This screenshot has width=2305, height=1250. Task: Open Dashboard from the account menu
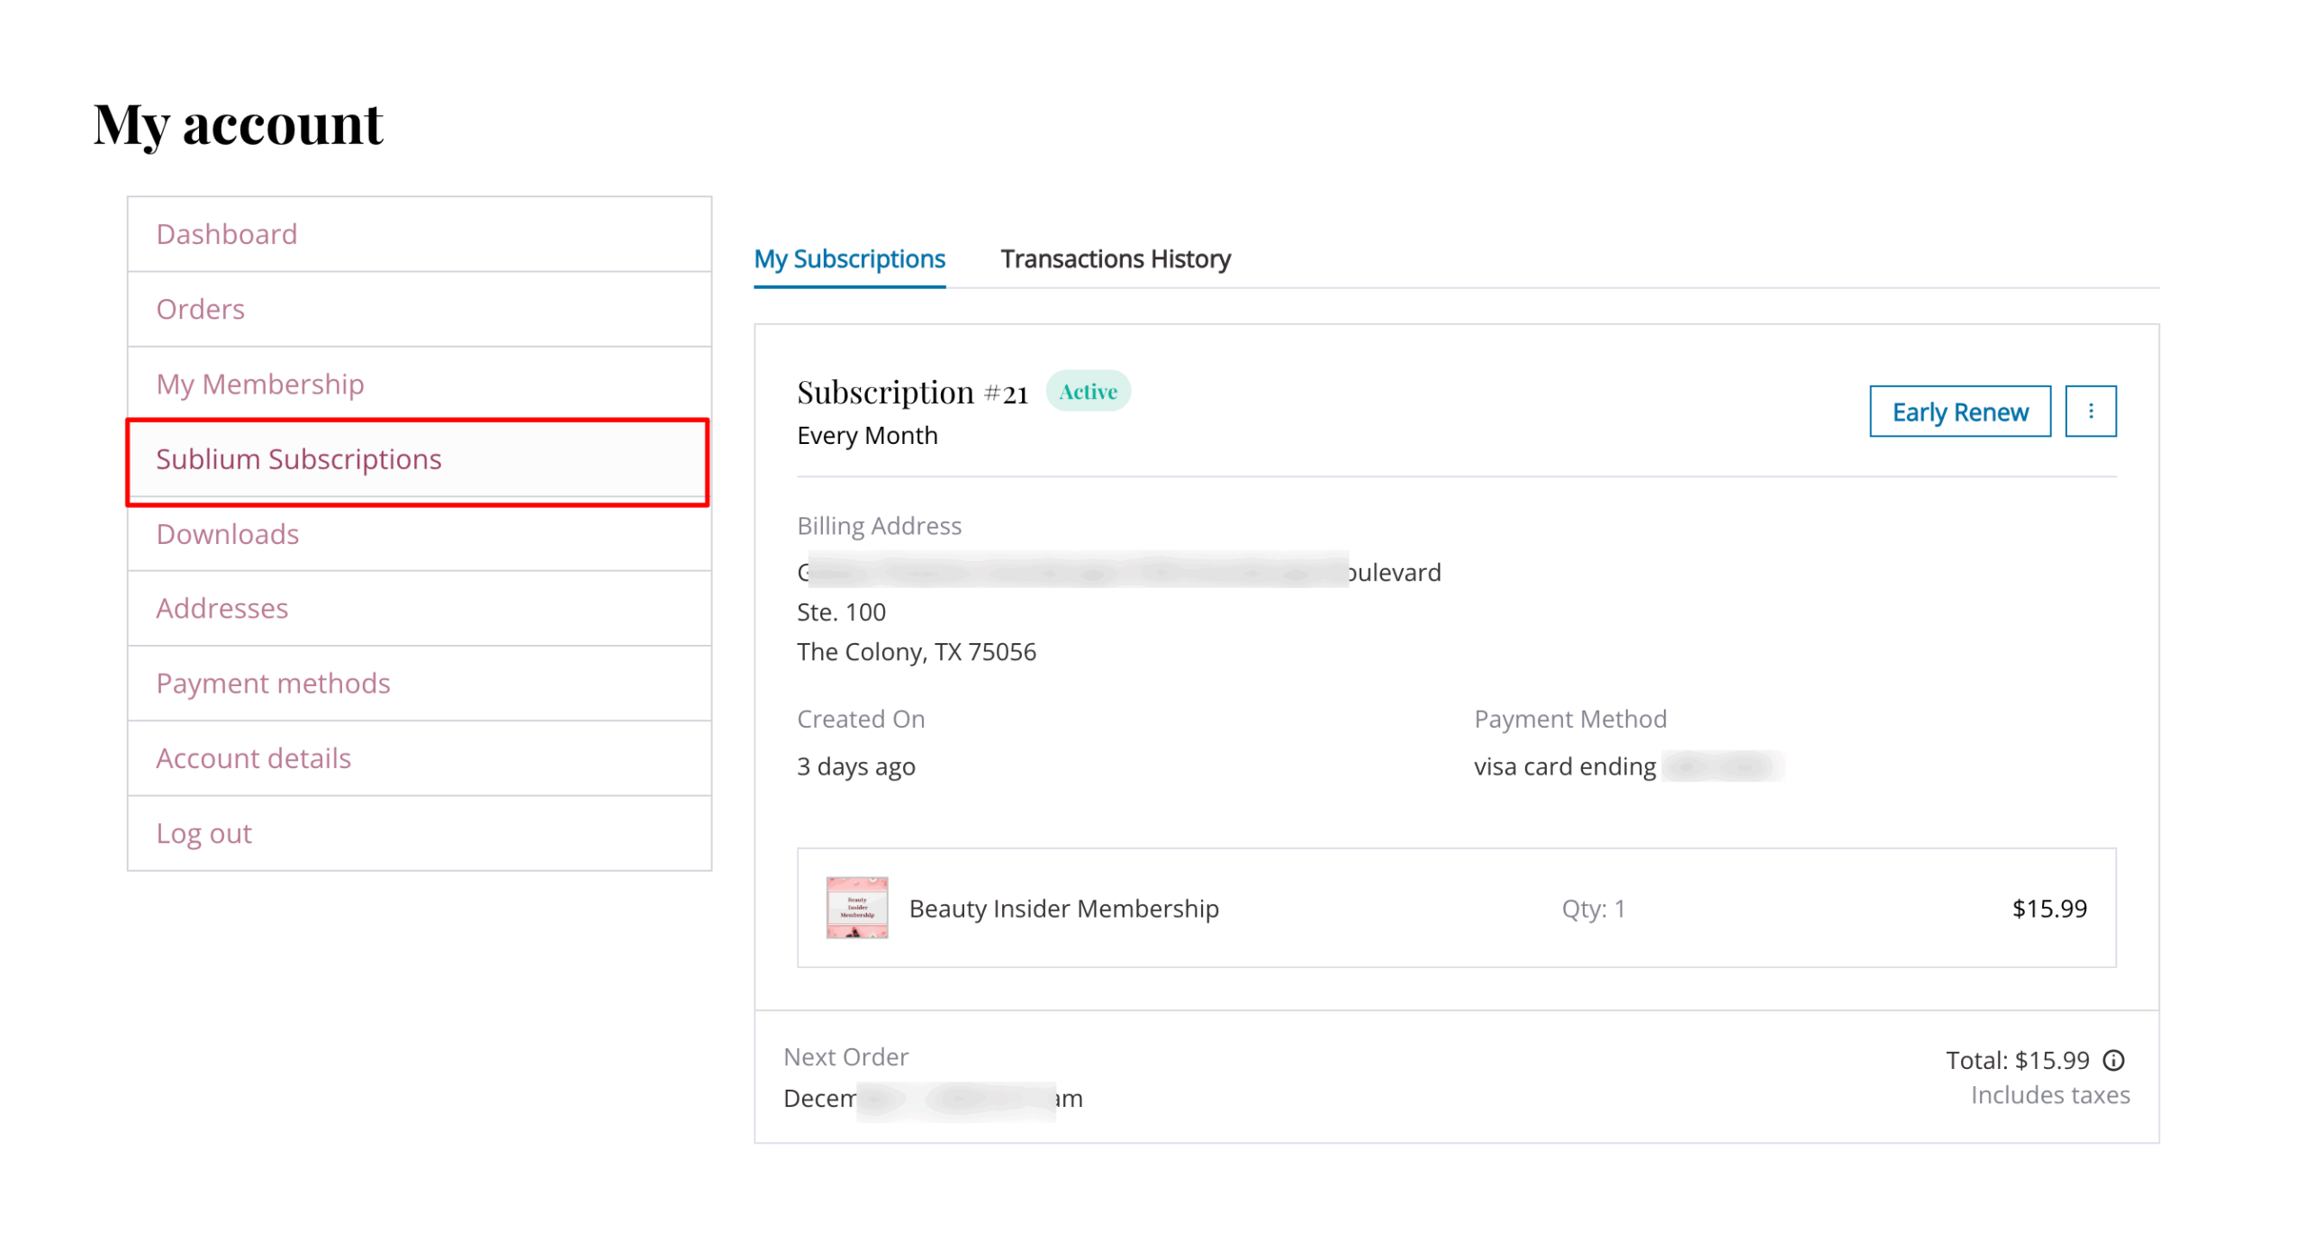[x=226, y=234]
